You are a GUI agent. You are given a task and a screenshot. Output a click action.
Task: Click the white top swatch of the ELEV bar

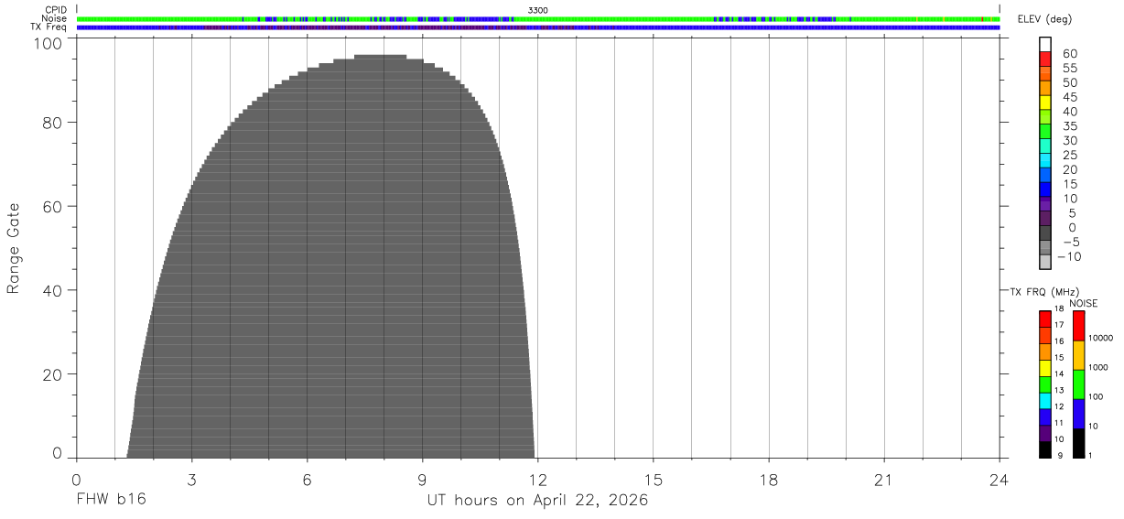[x=1045, y=44]
